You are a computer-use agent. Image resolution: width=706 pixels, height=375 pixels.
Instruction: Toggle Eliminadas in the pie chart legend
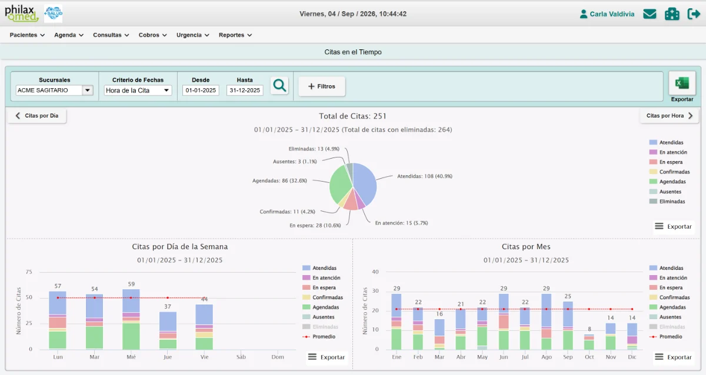click(667, 201)
